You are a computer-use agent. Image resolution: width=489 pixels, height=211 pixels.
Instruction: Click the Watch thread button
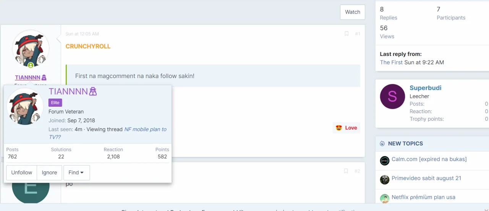pos(352,12)
